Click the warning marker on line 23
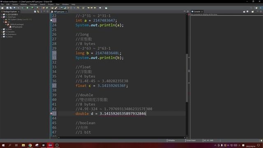263x148 pixels. point(51,20)
